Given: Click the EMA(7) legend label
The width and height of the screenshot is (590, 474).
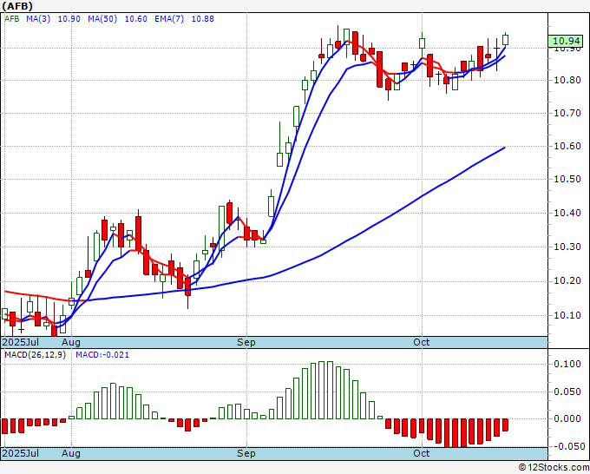Looking at the screenshot, I should 169,19.
